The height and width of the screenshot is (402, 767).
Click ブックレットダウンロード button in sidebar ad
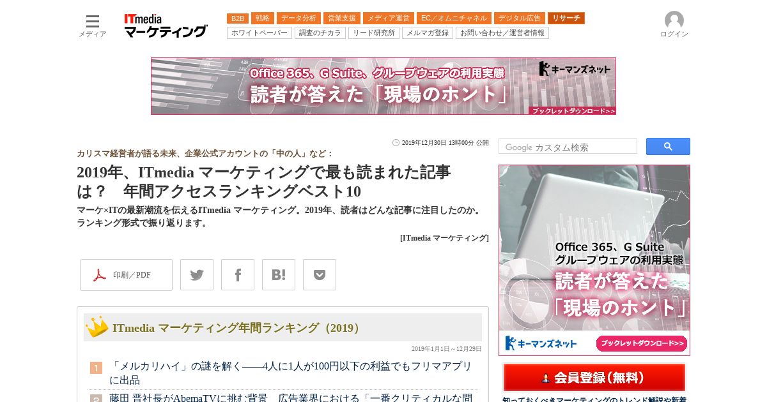tap(642, 343)
